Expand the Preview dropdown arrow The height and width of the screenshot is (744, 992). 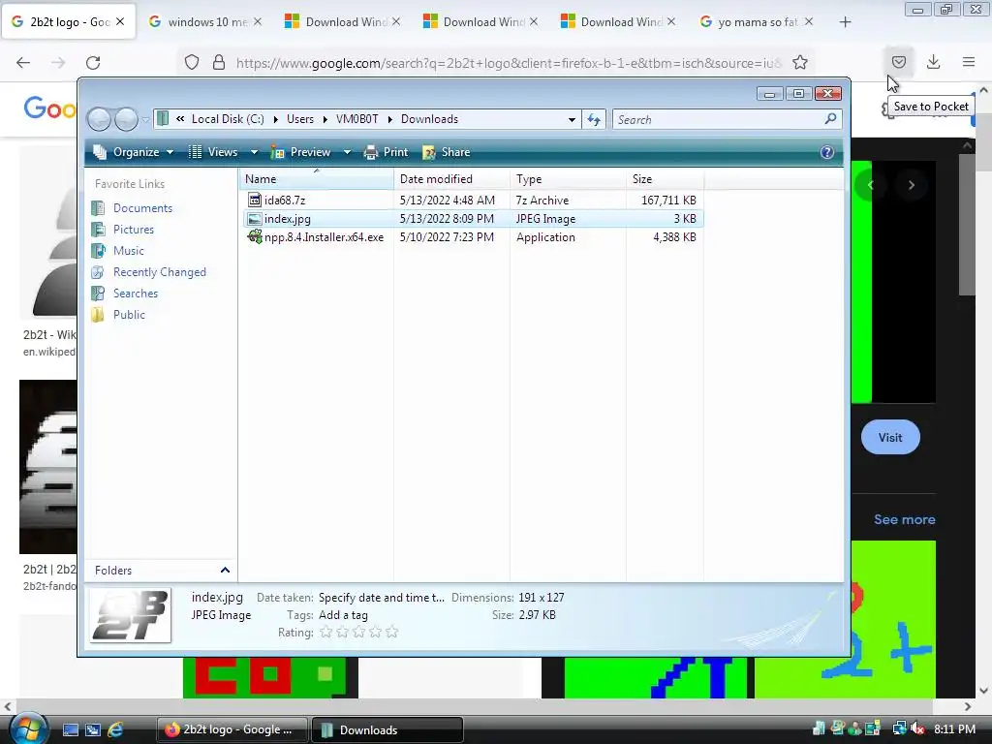pyautogui.click(x=347, y=152)
